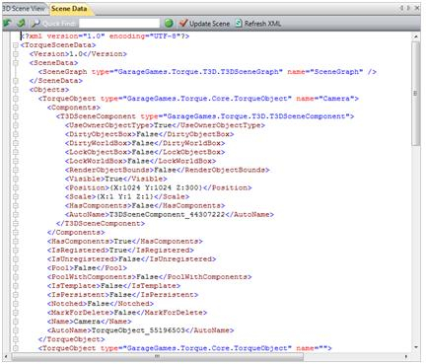The height and width of the screenshot is (364, 426).
Task: Click the IsPersistent False line
Action: (x=122, y=294)
